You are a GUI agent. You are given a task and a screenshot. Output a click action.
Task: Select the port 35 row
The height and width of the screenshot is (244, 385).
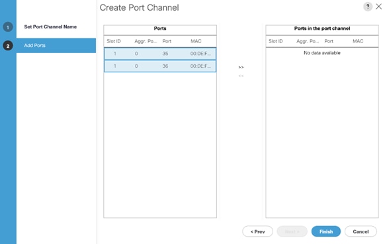click(x=160, y=54)
